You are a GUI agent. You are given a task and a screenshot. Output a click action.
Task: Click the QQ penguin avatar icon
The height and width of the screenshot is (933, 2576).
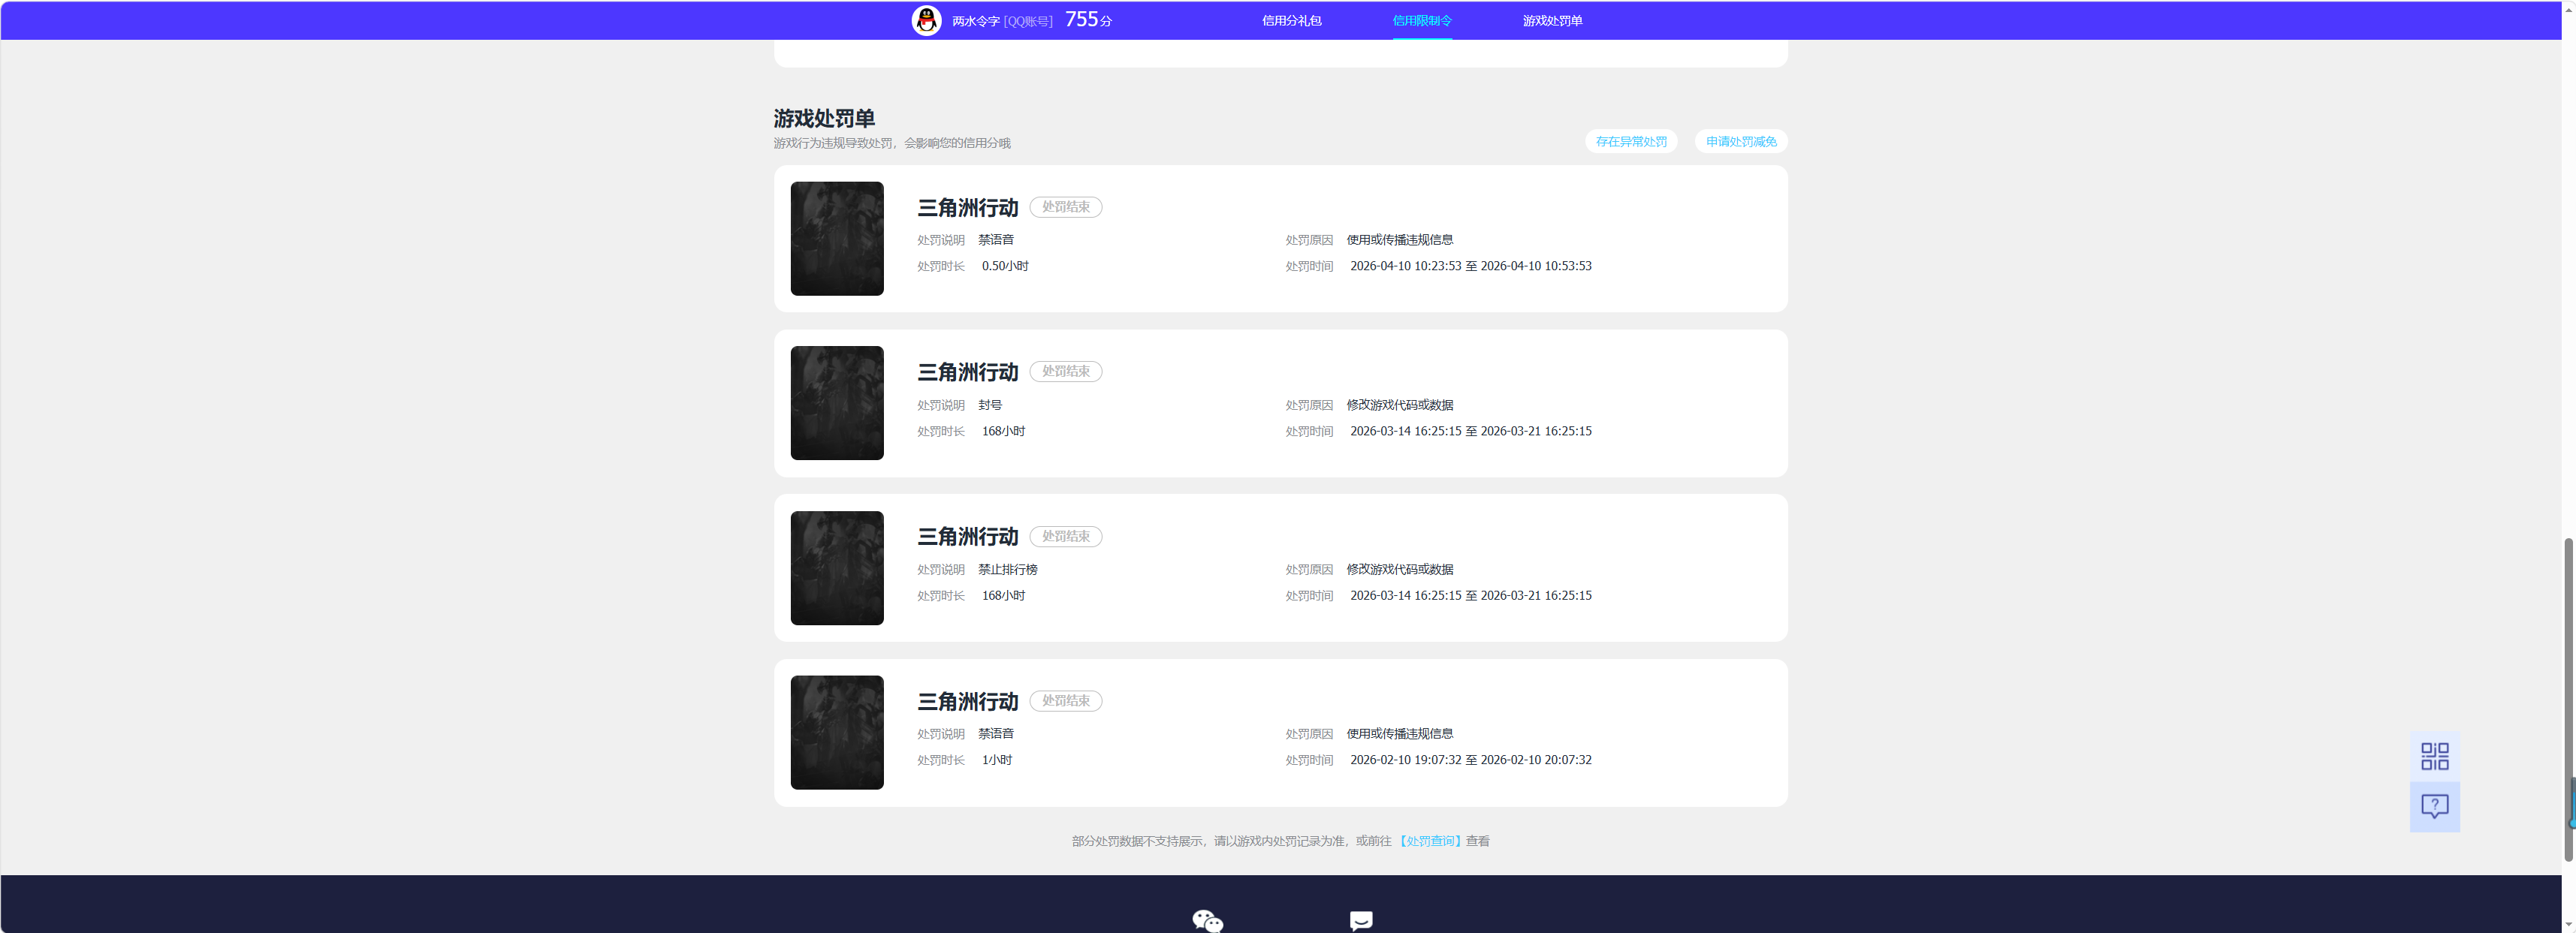click(926, 20)
